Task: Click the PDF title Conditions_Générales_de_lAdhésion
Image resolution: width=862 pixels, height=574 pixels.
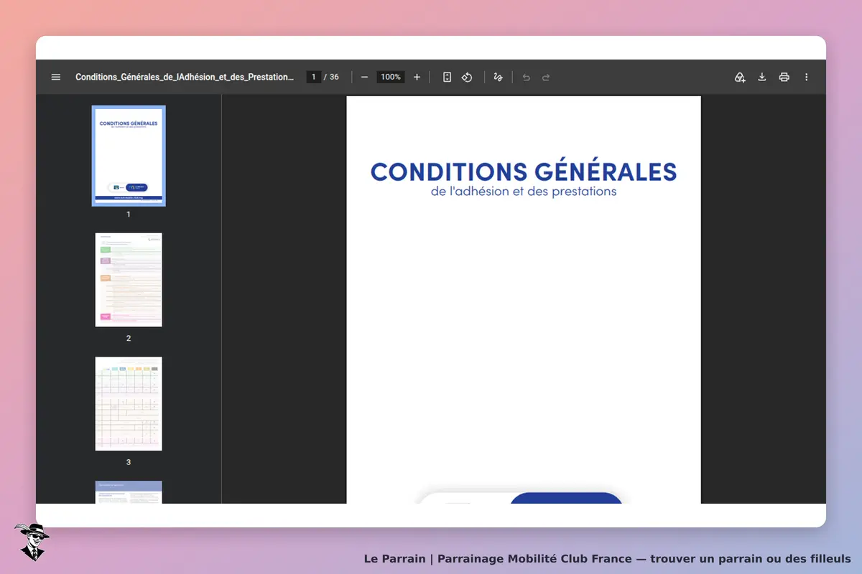Action: (185, 77)
